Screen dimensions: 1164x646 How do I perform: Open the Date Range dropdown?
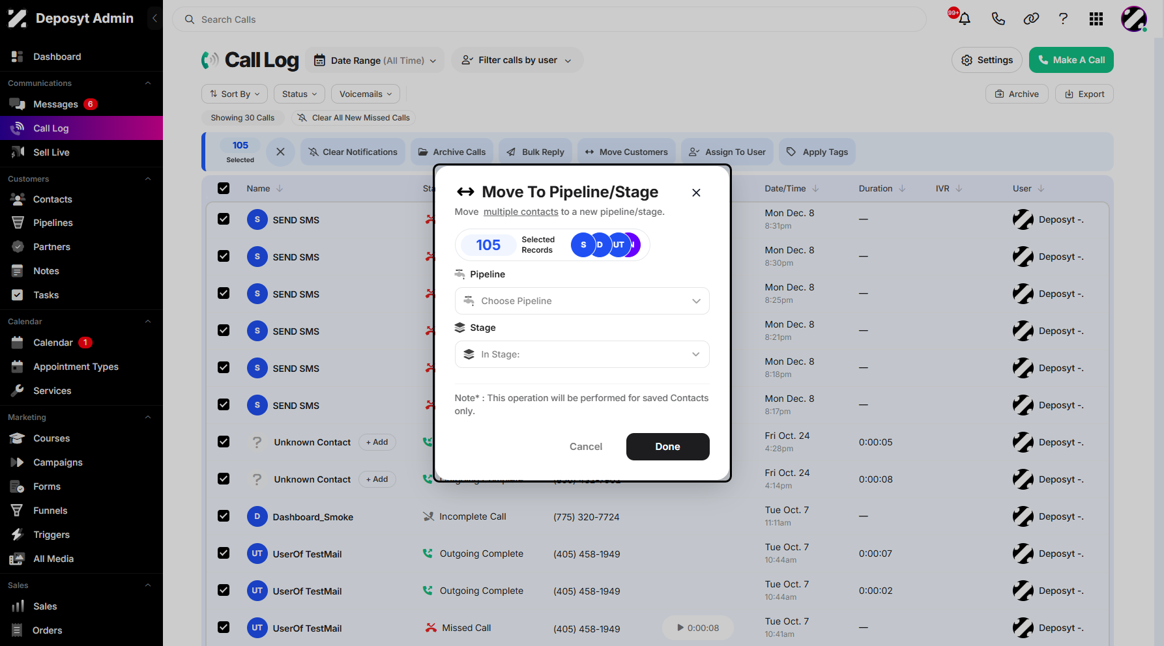click(x=375, y=61)
